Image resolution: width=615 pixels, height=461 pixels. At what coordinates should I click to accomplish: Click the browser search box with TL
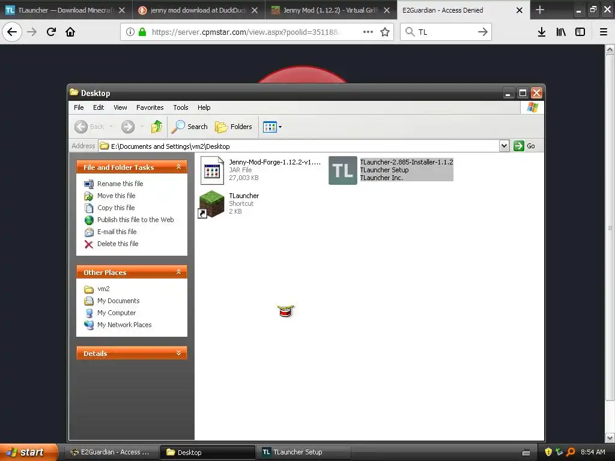pyautogui.click(x=445, y=32)
